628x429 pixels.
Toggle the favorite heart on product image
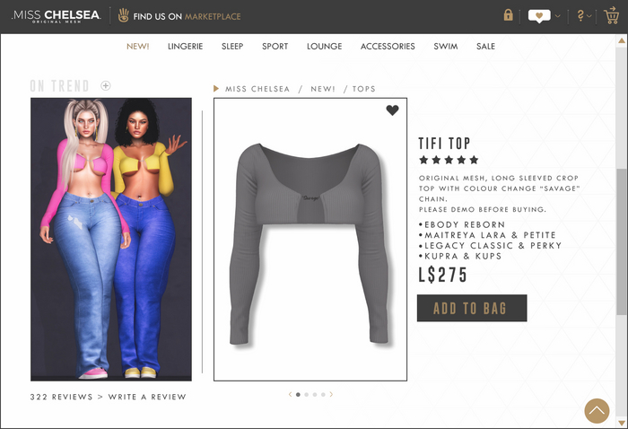[x=393, y=110]
